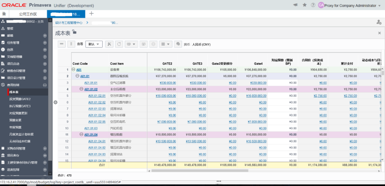
Task: Open the 默认 view dropdown
Action: click(x=94, y=44)
